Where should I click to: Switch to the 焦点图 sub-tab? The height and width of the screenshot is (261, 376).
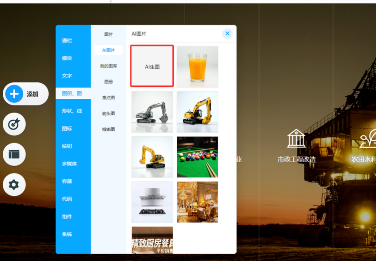coord(109,97)
